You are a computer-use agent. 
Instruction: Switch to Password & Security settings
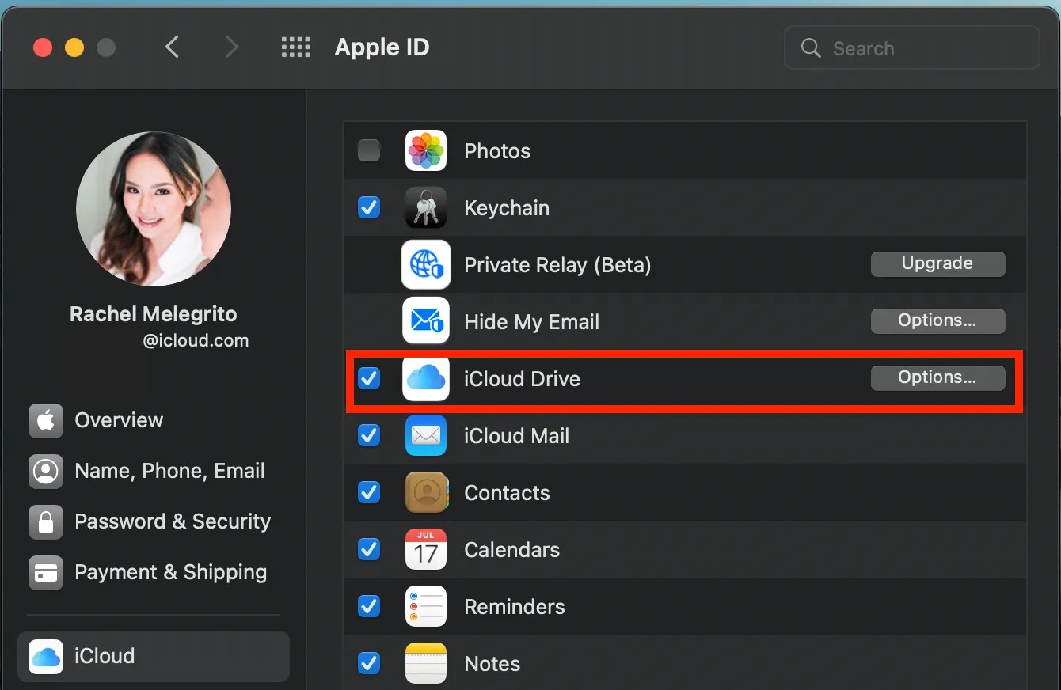172,521
